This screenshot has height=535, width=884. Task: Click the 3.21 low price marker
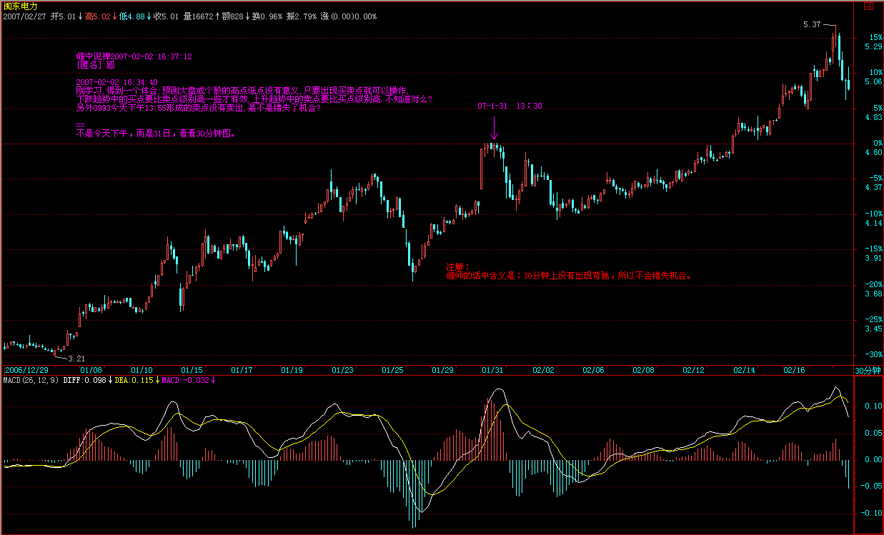click(x=76, y=359)
